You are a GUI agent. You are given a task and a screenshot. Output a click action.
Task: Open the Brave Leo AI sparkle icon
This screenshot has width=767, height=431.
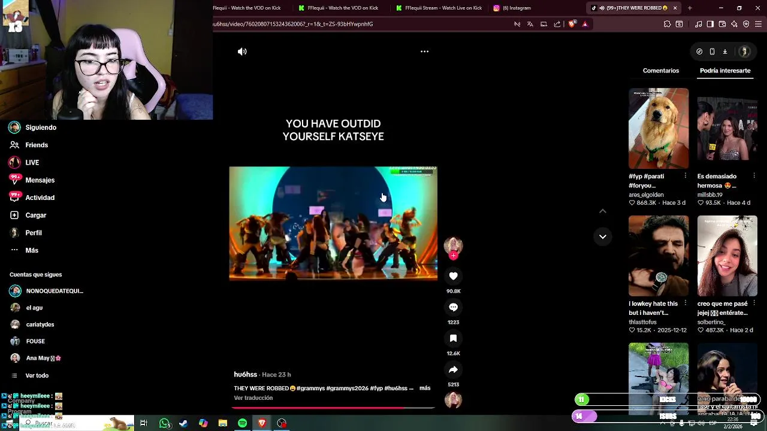point(734,24)
